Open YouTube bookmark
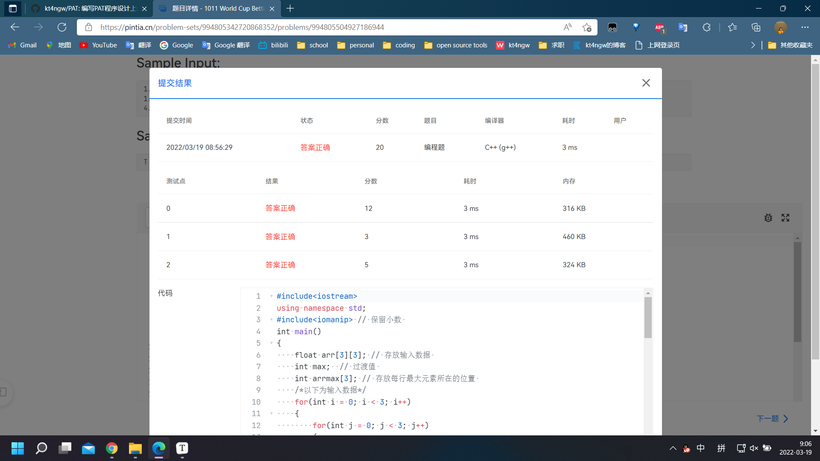Screen dimensions: 820x461 point(98,45)
